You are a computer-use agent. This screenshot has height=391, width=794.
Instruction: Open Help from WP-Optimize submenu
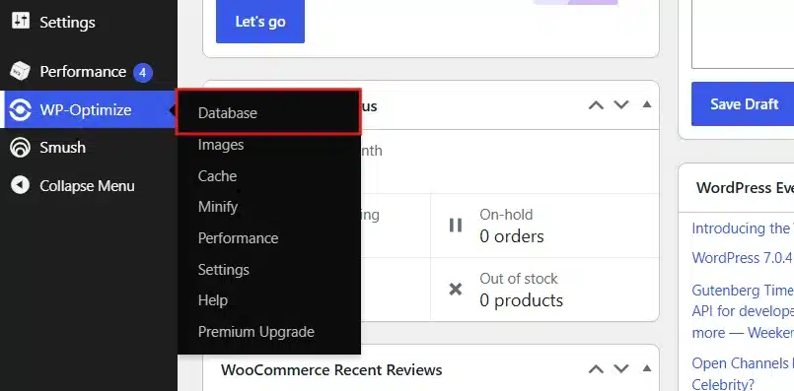click(213, 300)
